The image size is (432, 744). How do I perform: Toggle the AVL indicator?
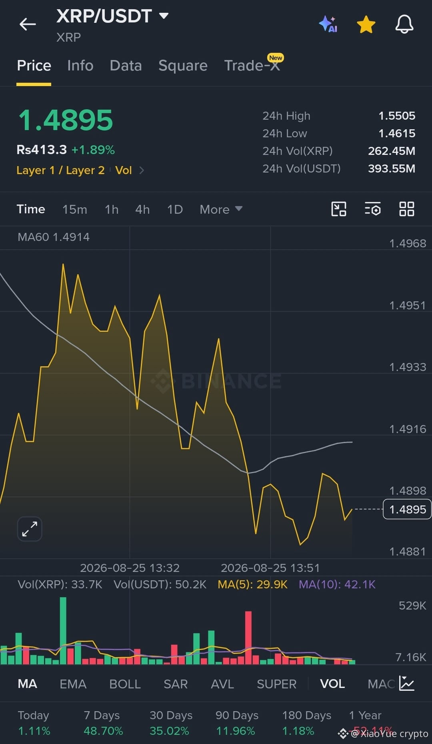[222, 684]
